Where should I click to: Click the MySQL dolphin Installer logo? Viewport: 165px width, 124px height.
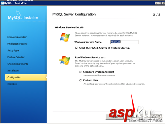tap(23, 15)
